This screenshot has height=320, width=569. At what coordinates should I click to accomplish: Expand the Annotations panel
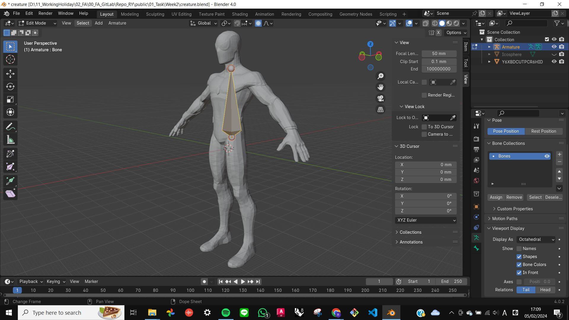[x=411, y=242]
